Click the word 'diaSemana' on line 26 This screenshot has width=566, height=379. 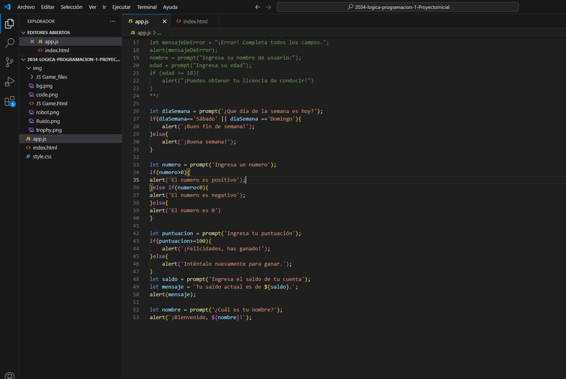(176, 111)
